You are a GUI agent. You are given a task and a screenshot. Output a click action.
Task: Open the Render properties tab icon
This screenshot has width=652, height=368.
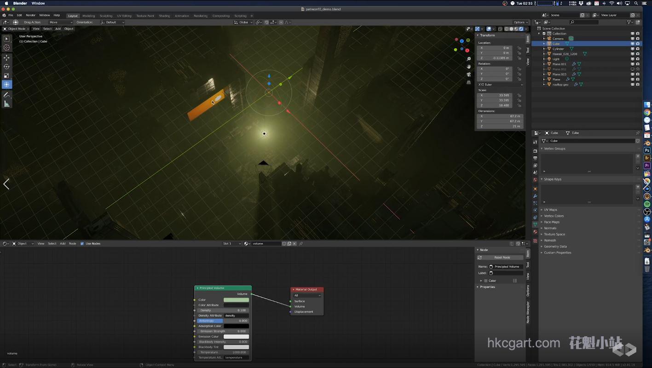pos(535,151)
